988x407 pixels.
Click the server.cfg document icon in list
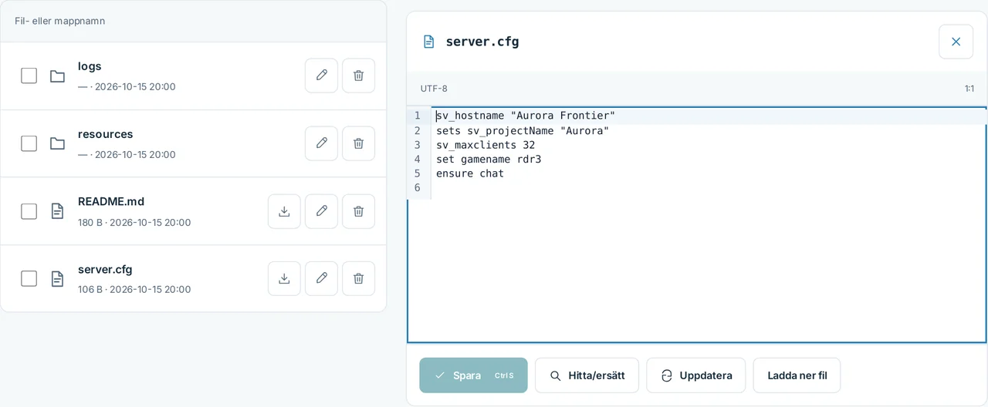click(x=57, y=278)
